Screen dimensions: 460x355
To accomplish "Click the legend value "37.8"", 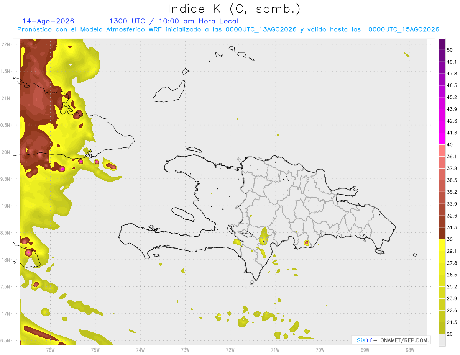I will [x=452, y=168].
